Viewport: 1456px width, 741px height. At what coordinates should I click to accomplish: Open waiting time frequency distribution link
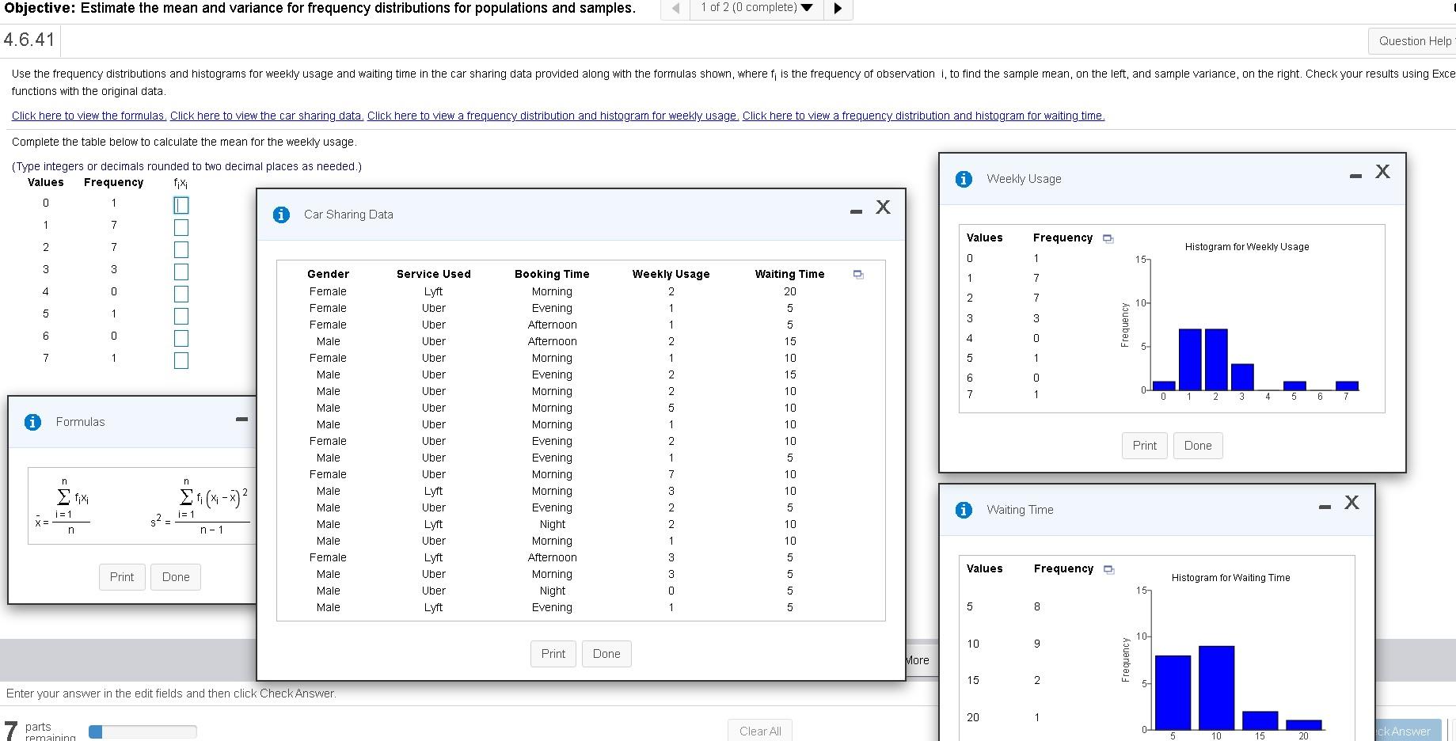pyautogui.click(x=923, y=116)
